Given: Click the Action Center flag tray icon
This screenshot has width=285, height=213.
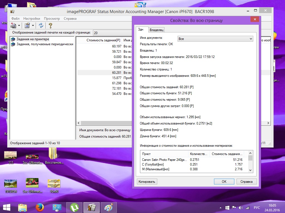Looking at the screenshot, I should [234, 208].
